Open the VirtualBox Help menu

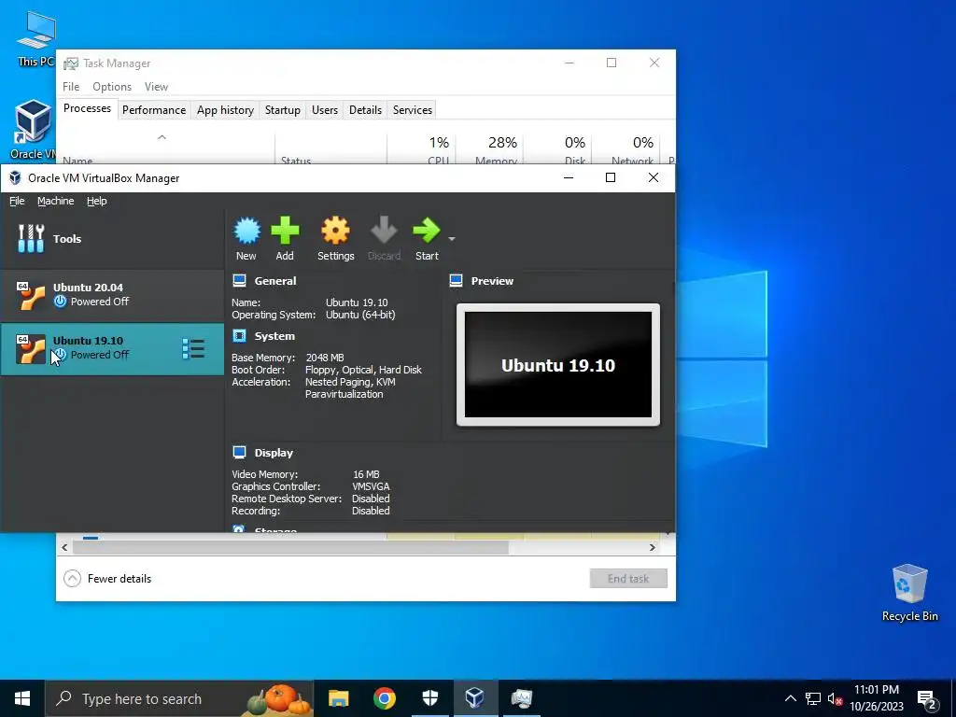tap(96, 201)
